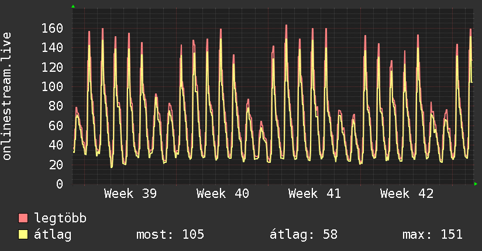Click the Week 41 axis label
Screen dimensions: 482x251
tap(315, 194)
